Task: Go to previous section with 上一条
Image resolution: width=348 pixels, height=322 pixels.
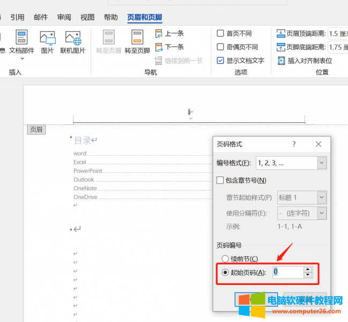Action: [170, 33]
